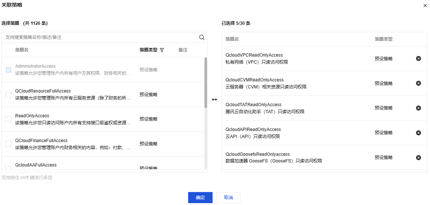430x205 pixels.
Task: Remove QcloudAPIReadOnlyAccess from selected list
Action: [419, 132]
